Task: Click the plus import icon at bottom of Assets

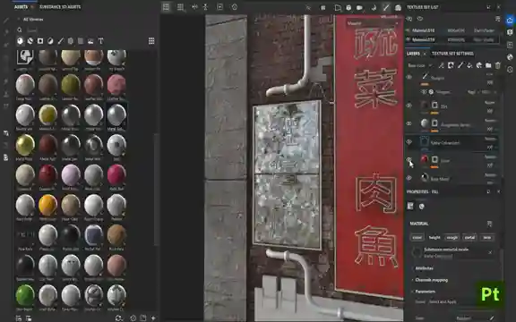Action: coord(153,318)
